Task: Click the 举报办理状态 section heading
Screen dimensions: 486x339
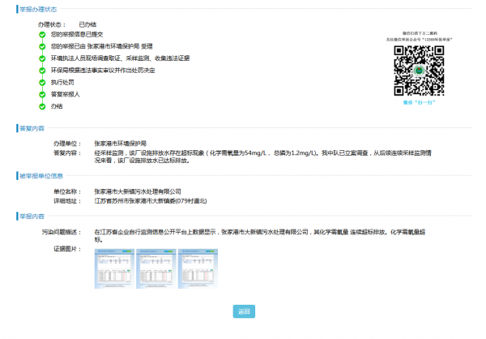Action: [38, 9]
